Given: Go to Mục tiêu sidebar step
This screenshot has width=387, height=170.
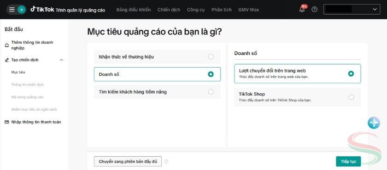Looking at the screenshot, I should click(18, 72).
